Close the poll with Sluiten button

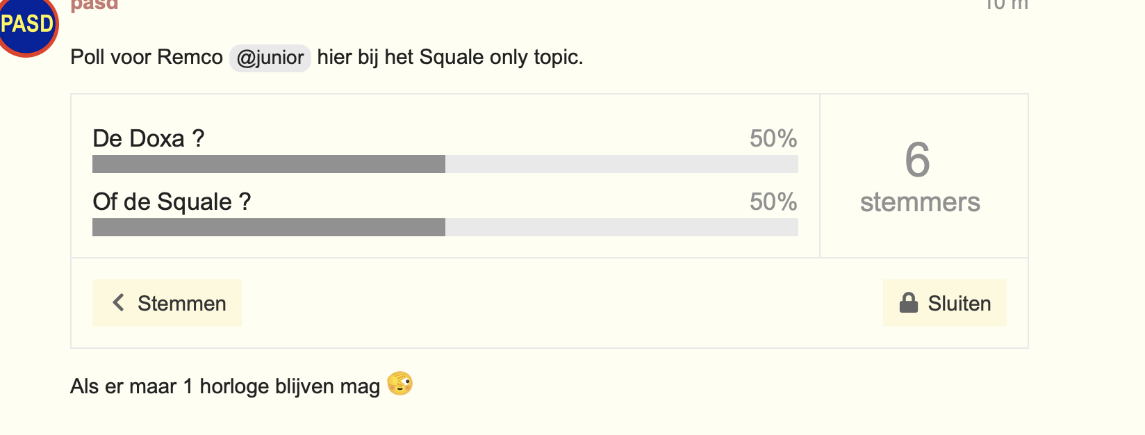[945, 303]
